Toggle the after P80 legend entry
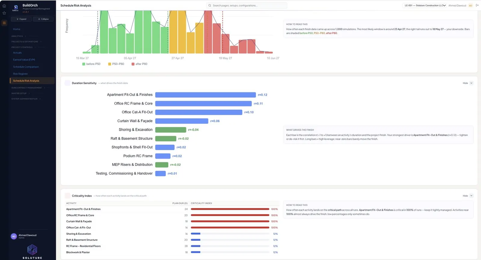The image size is (481, 260). pyautogui.click(x=139, y=64)
